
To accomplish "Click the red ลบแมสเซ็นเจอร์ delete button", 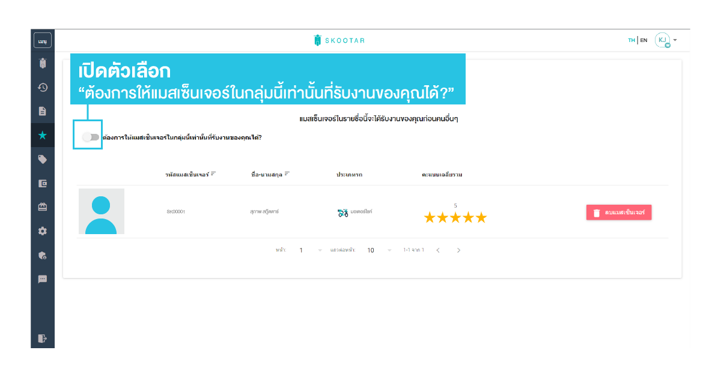I will pos(619,213).
